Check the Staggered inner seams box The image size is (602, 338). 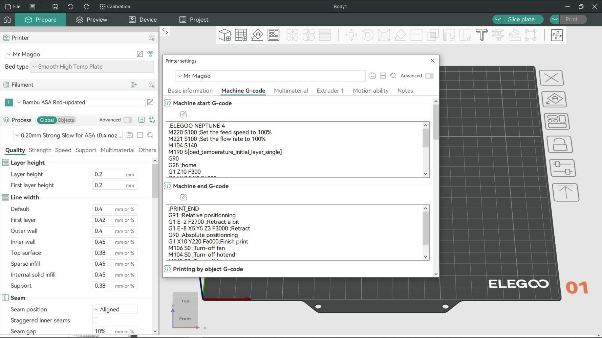click(x=95, y=320)
